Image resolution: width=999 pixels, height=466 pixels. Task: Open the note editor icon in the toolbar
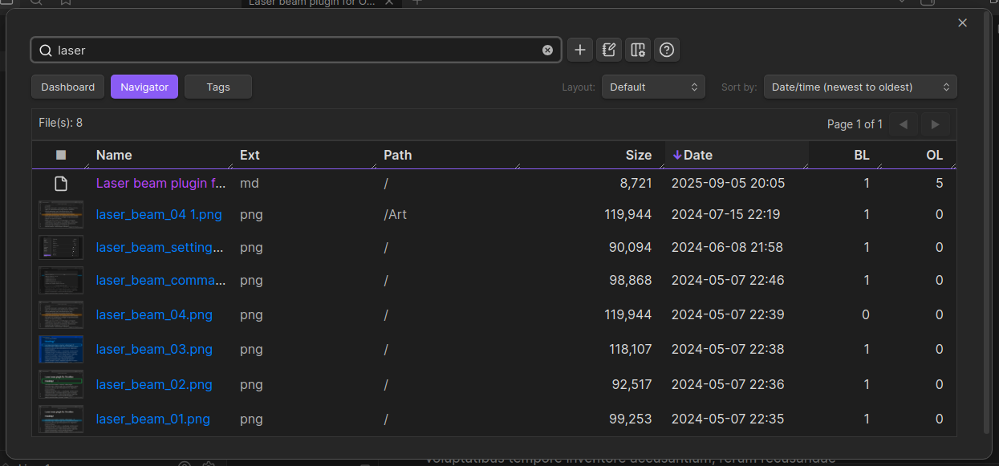point(608,50)
